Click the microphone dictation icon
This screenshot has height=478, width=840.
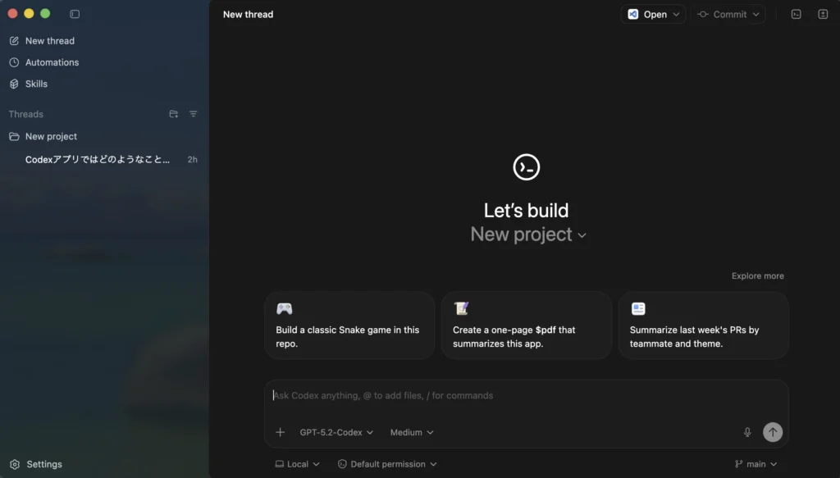click(746, 432)
